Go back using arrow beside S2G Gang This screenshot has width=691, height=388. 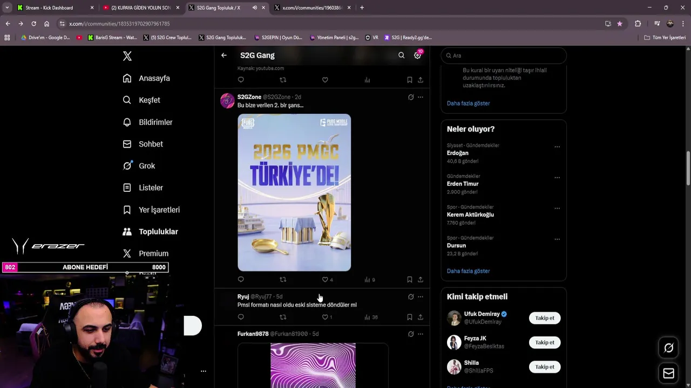tap(223, 55)
